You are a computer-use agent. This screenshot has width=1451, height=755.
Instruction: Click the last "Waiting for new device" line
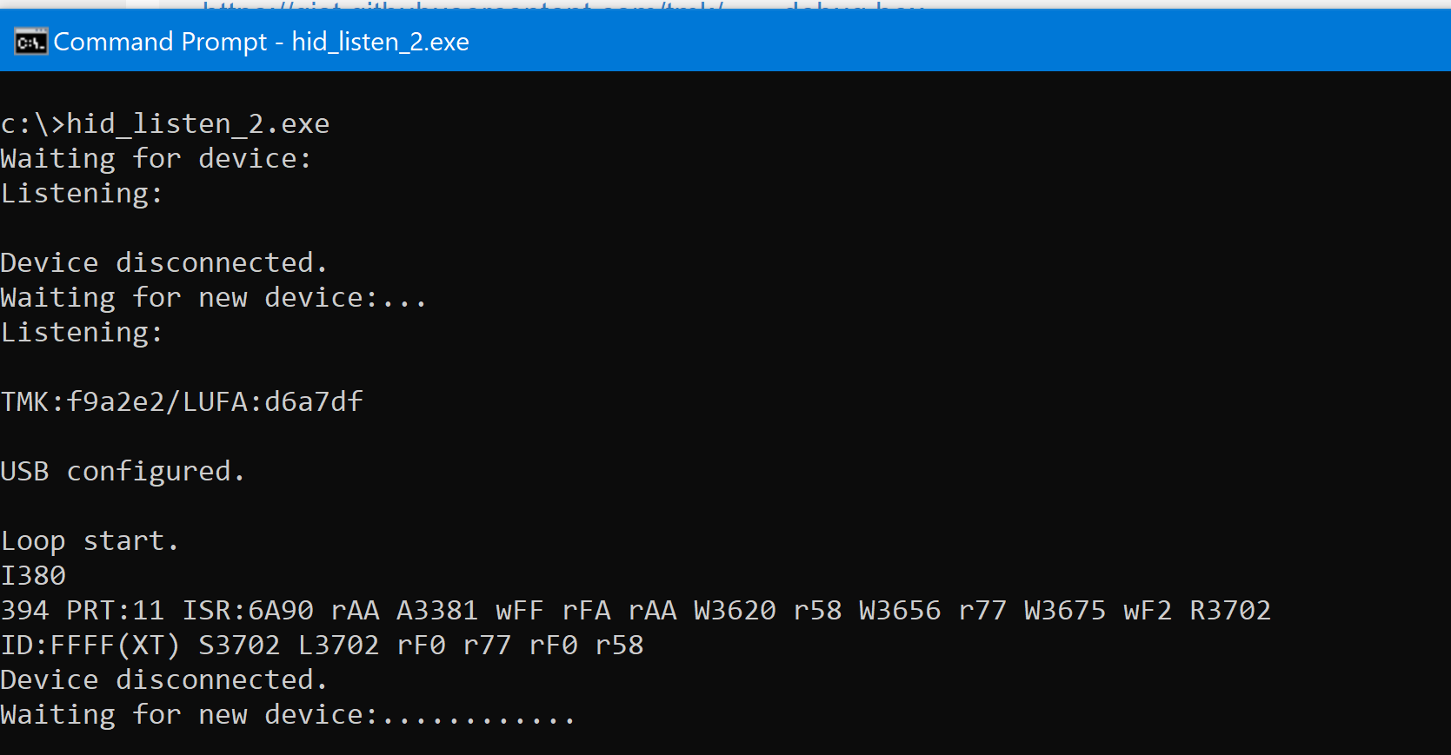click(287, 715)
